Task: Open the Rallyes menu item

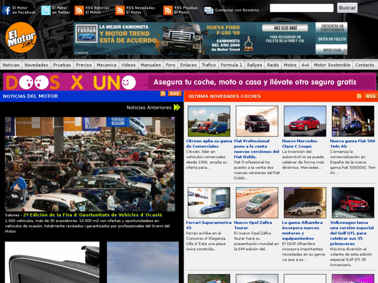Action: tap(255, 65)
